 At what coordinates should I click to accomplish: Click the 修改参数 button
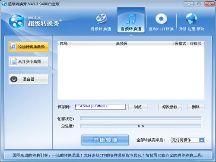[170, 107]
